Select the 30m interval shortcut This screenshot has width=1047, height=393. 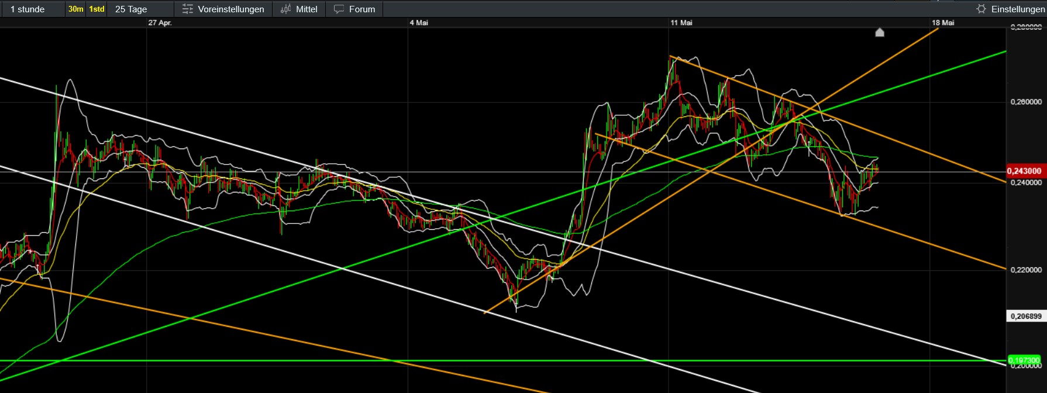point(76,9)
